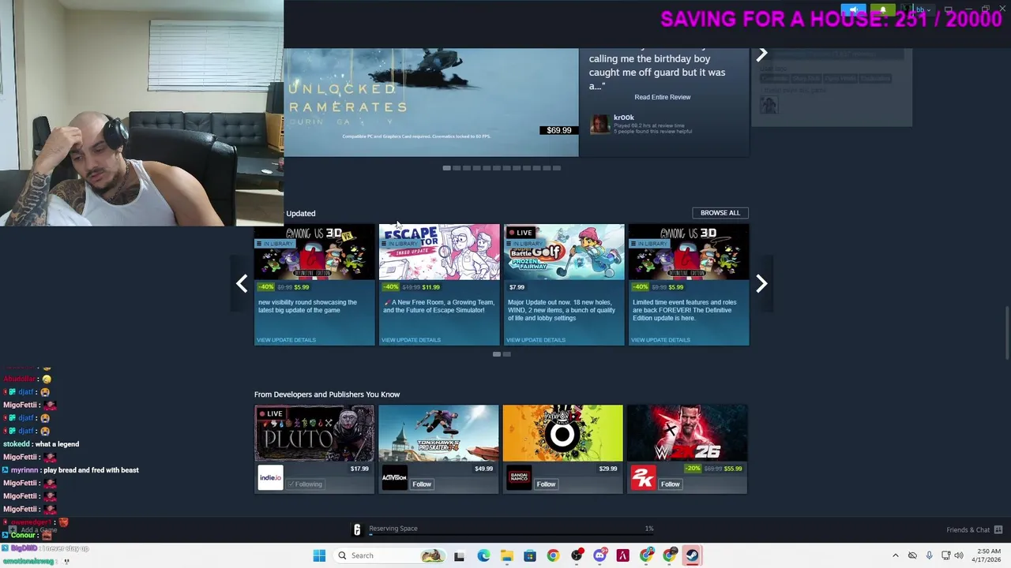View update details for new visibility round
1011x568 pixels.
286,340
